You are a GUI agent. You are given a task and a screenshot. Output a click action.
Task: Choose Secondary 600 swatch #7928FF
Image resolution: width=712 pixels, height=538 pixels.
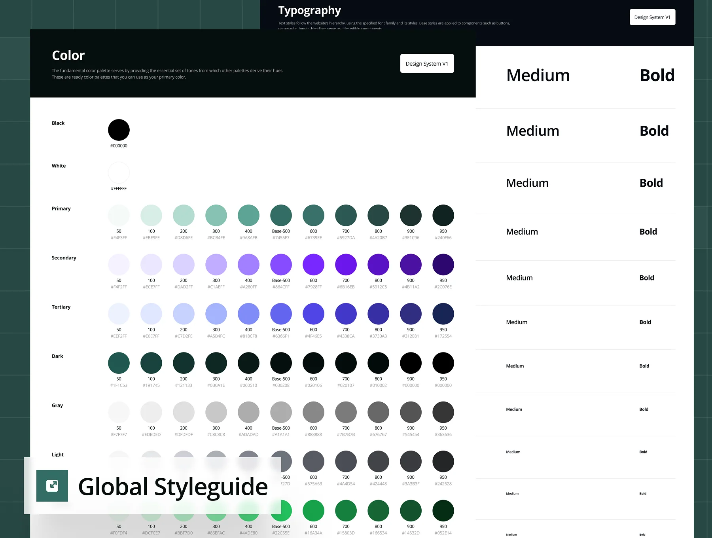[313, 265]
